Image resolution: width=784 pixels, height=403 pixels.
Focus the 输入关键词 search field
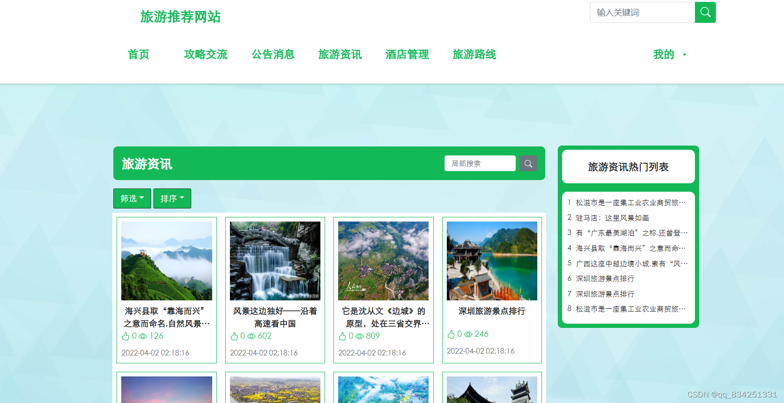coord(642,13)
